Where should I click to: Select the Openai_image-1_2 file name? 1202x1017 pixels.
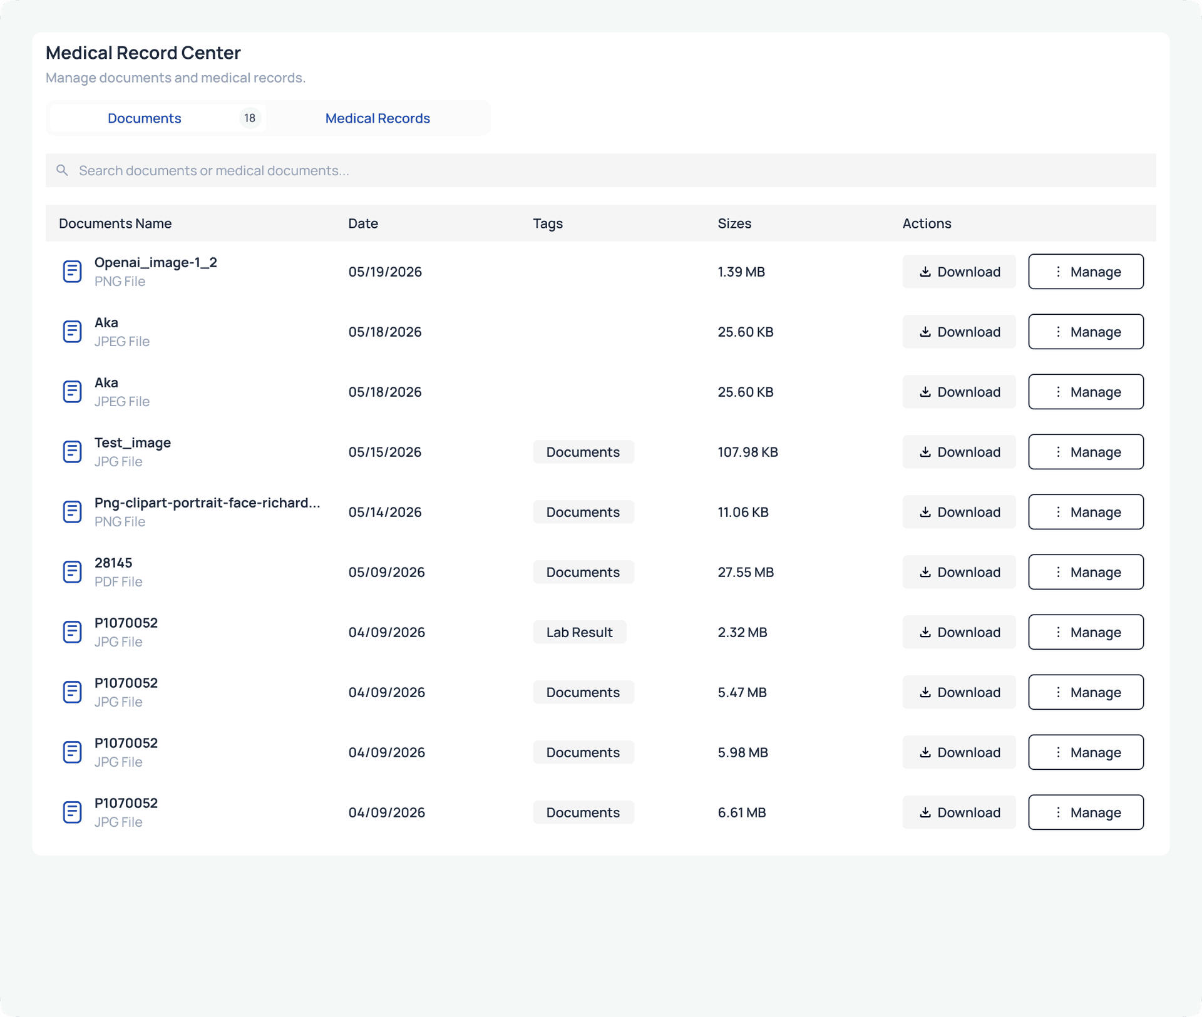[156, 262]
